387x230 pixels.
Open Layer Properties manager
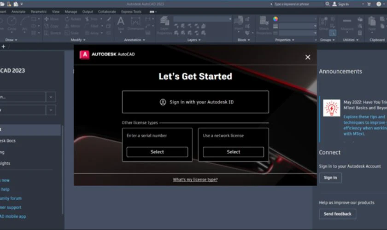tap(164, 25)
